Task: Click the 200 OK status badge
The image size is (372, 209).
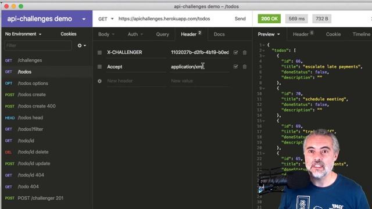Action: click(269, 19)
